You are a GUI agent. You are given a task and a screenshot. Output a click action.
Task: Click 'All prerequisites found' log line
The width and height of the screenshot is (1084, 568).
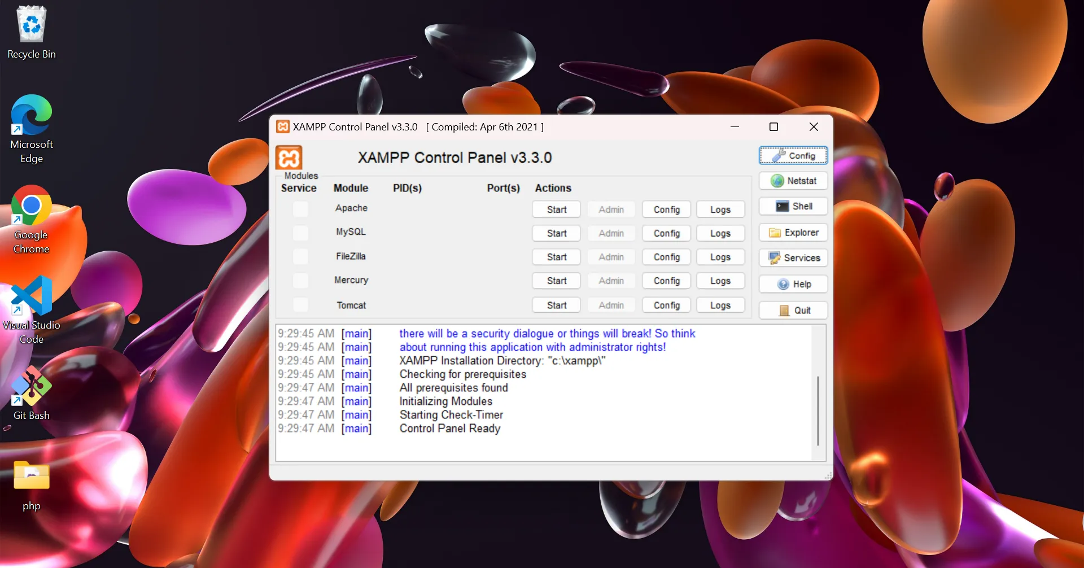[x=454, y=388]
